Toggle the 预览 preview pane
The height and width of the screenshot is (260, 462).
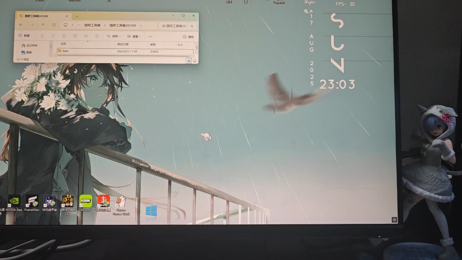(188, 37)
